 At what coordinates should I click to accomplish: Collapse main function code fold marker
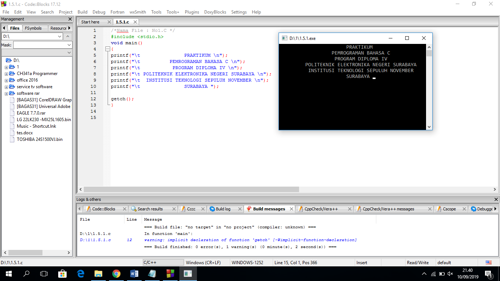click(108, 49)
